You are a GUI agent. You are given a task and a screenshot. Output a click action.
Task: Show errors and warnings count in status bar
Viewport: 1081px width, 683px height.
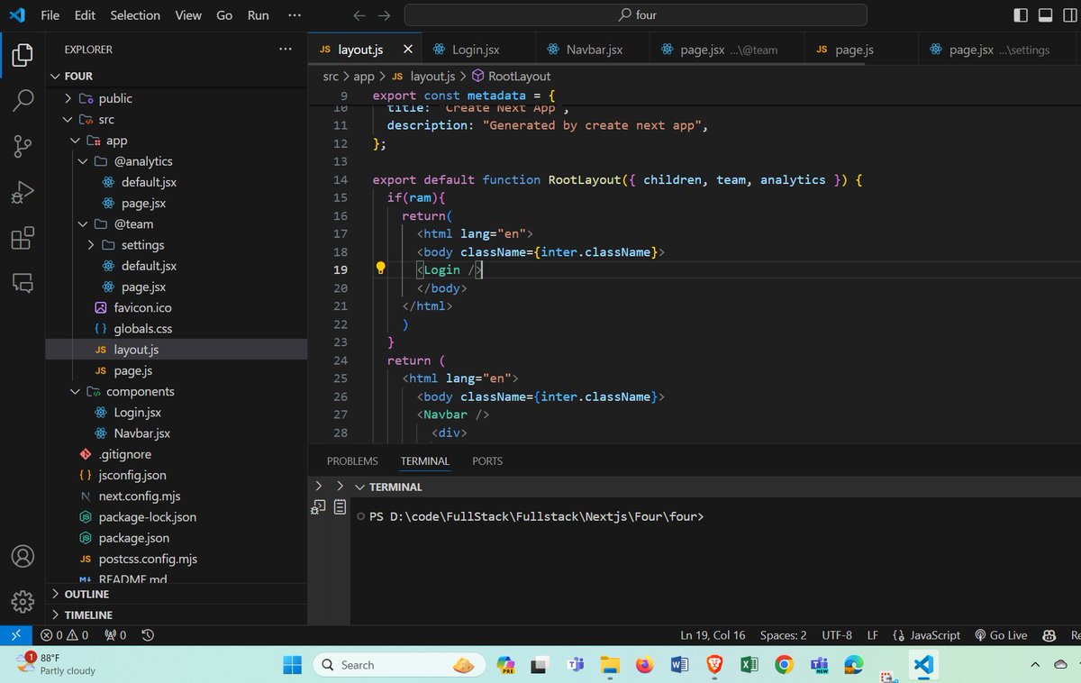click(65, 635)
